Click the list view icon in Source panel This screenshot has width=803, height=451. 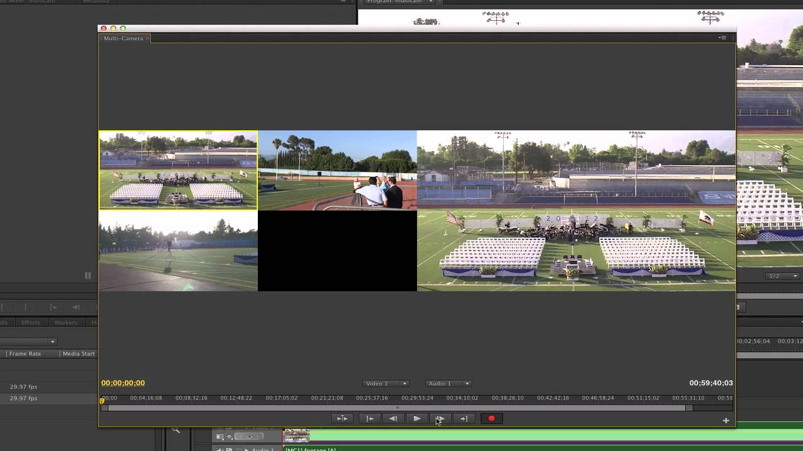pos(88,276)
